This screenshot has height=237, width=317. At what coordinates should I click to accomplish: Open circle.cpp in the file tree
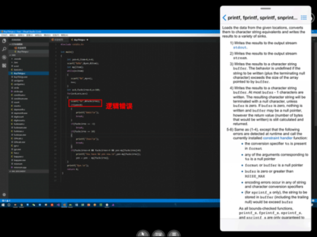[x=29, y=92]
